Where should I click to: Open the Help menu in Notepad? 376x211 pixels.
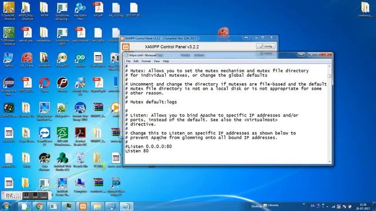pos(166,61)
